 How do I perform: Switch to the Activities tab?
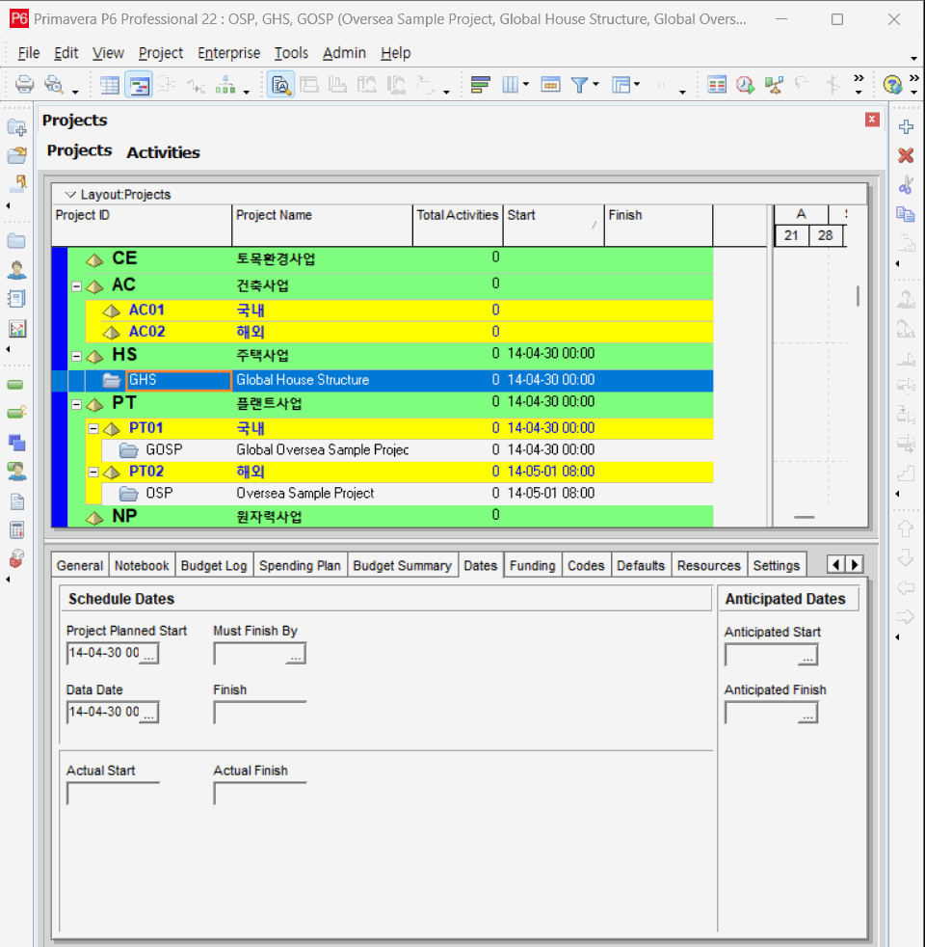pyautogui.click(x=163, y=152)
